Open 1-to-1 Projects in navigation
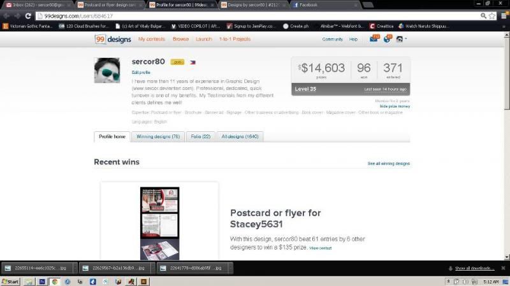 (235, 39)
